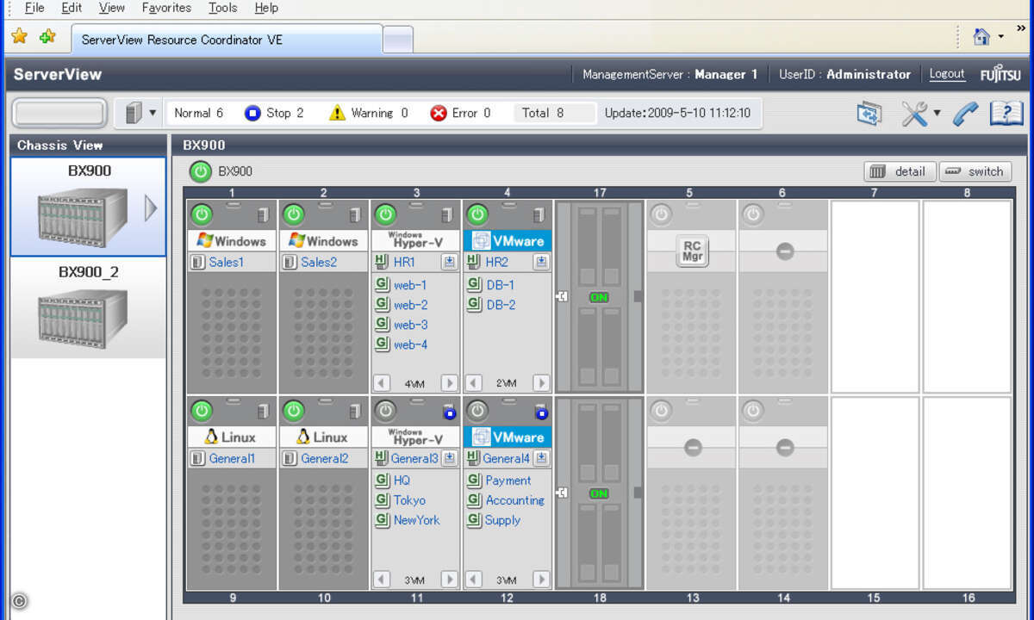Click the guest icon beside Payment
Image resolution: width=1034 pixels, height=620 pixels.
click(x=474, y=480)
